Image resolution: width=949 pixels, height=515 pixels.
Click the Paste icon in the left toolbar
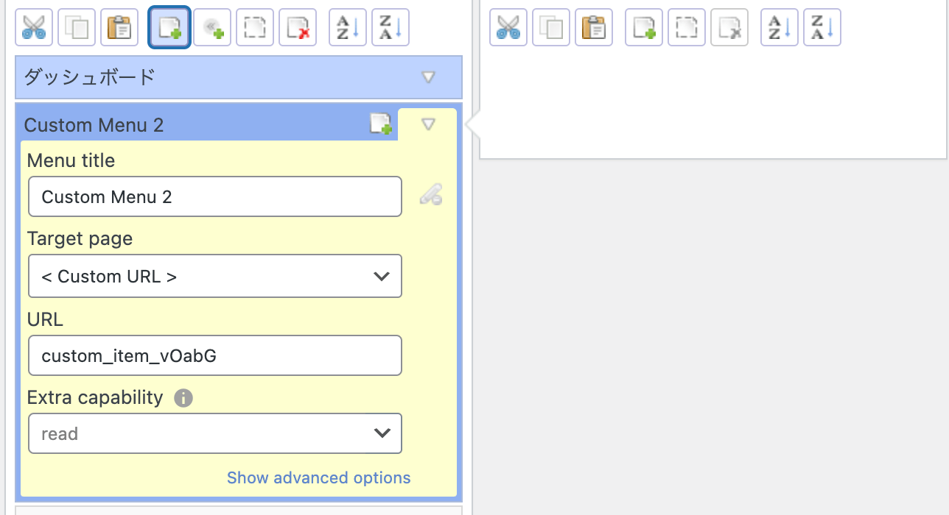[x=119, y=28]
